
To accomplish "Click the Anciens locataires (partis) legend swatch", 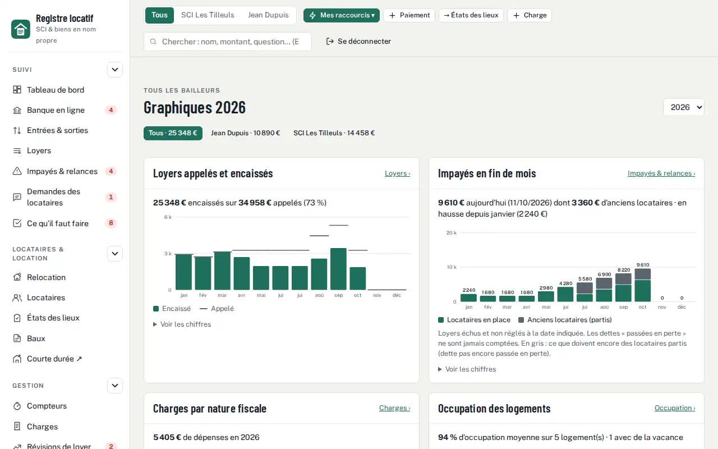I will [x=521, y=320].
